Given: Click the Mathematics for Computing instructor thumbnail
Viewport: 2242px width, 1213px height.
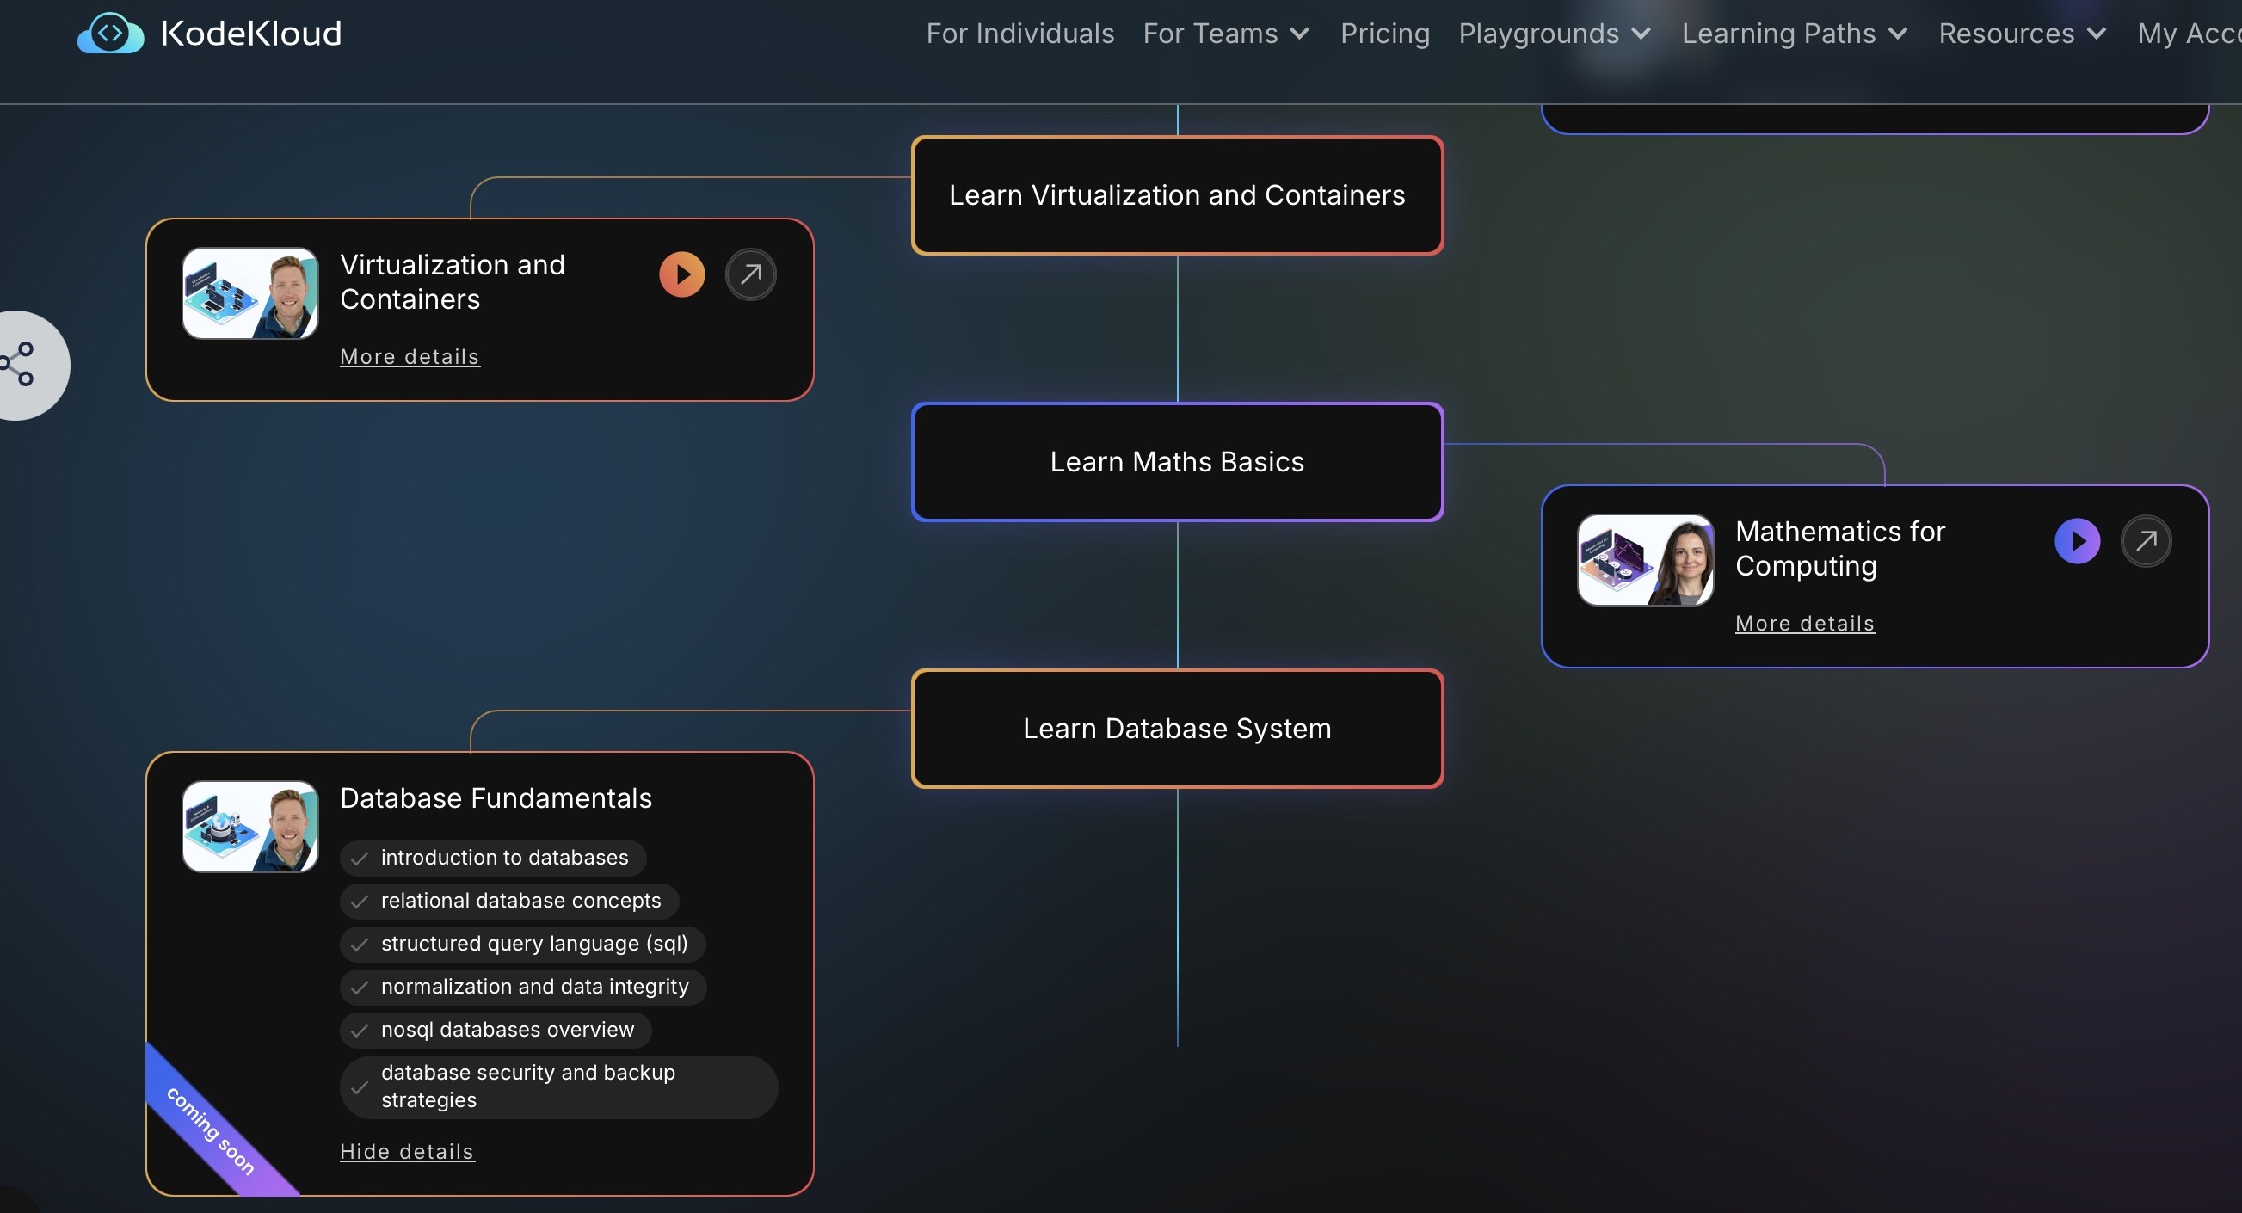Looking at the screenshot, I should coord(1645,559).
